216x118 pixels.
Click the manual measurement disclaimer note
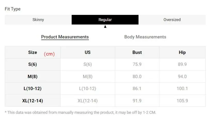pyautogui.click(x=80, y=112)
